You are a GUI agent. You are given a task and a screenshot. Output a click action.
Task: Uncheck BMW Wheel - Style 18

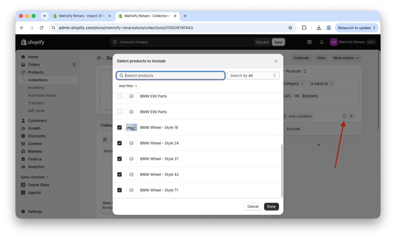(119, 128)
